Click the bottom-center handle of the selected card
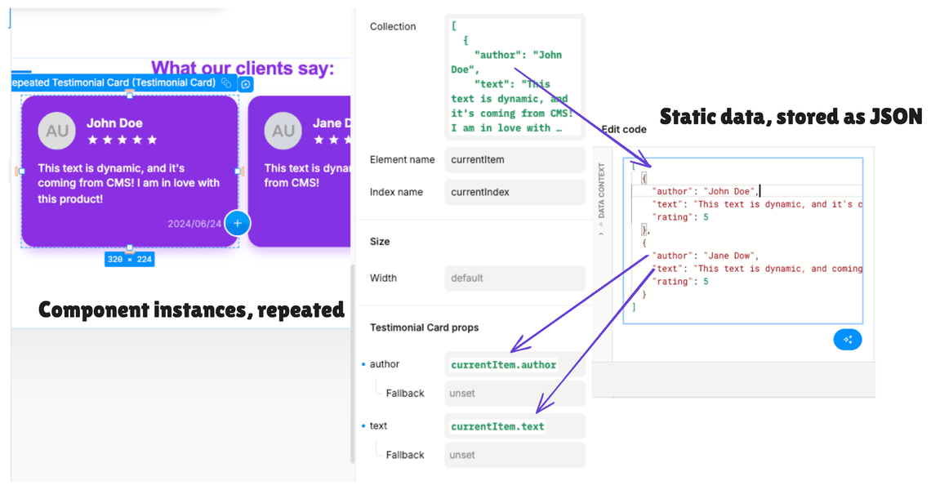Screen dimensions: 931x490 [x=129, y=247]
